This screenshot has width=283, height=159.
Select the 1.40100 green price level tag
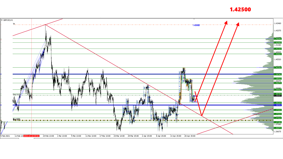tap(277, 68)
